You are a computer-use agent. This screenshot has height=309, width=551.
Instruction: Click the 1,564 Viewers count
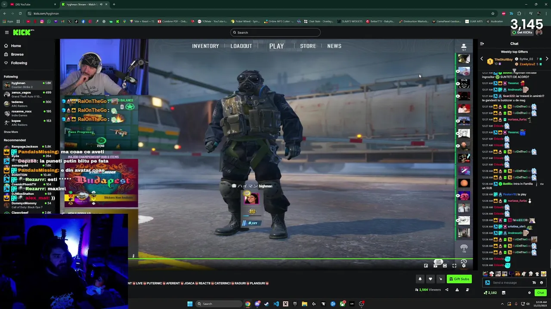(x=428, y=290)
